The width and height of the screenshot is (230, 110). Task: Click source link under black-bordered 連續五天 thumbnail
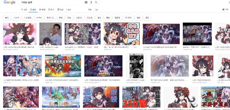188,50
